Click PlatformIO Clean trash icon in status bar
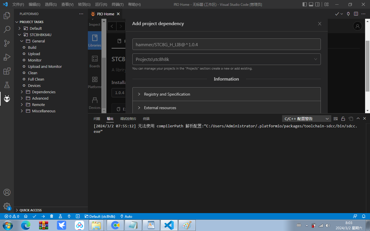This screenshot has width=370, height=231. click(x=52, y=216)
